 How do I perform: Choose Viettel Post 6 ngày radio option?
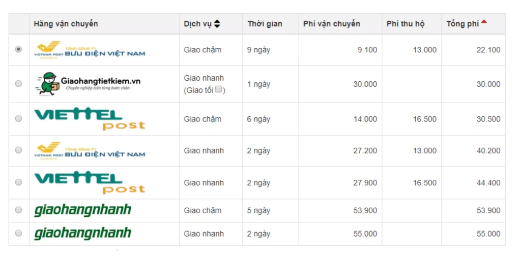click(19, 118)
